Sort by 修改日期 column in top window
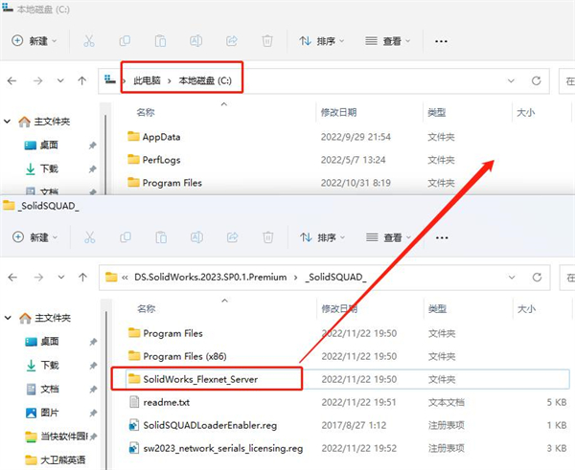Screen dimensions: 575x470 [339, 112]
